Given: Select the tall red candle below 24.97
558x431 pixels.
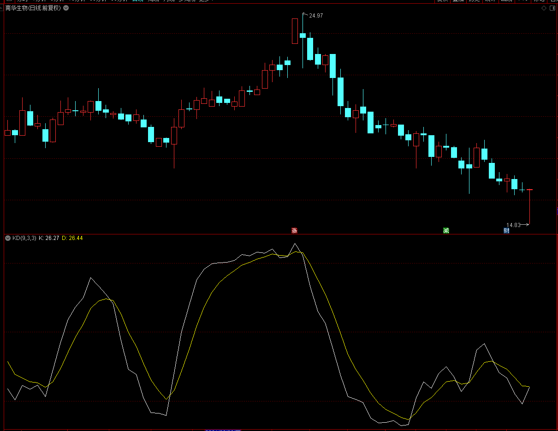Looking at the screenshot, I should click(295, 31).
